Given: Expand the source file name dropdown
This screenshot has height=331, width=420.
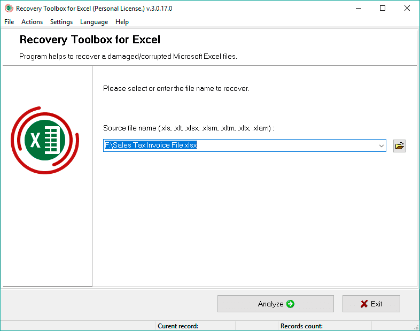Looking at the screenshot, I should tap(381, 145).
